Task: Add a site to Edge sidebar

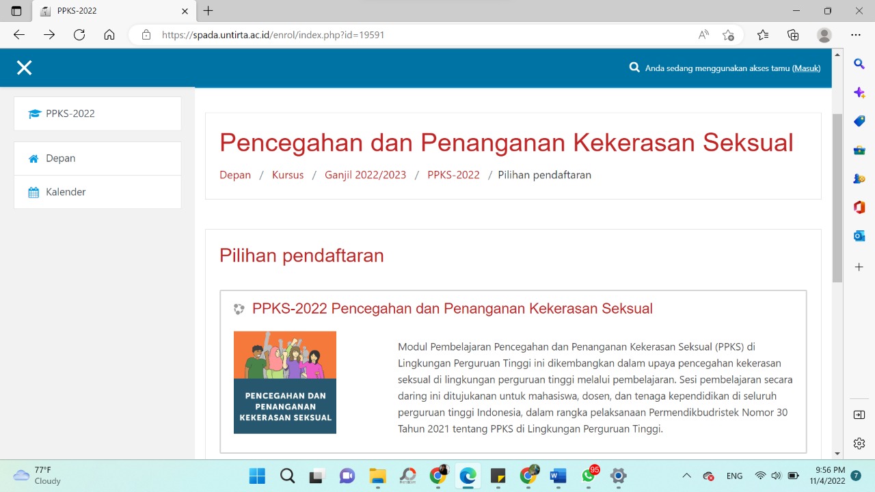Action: [859, 267]
